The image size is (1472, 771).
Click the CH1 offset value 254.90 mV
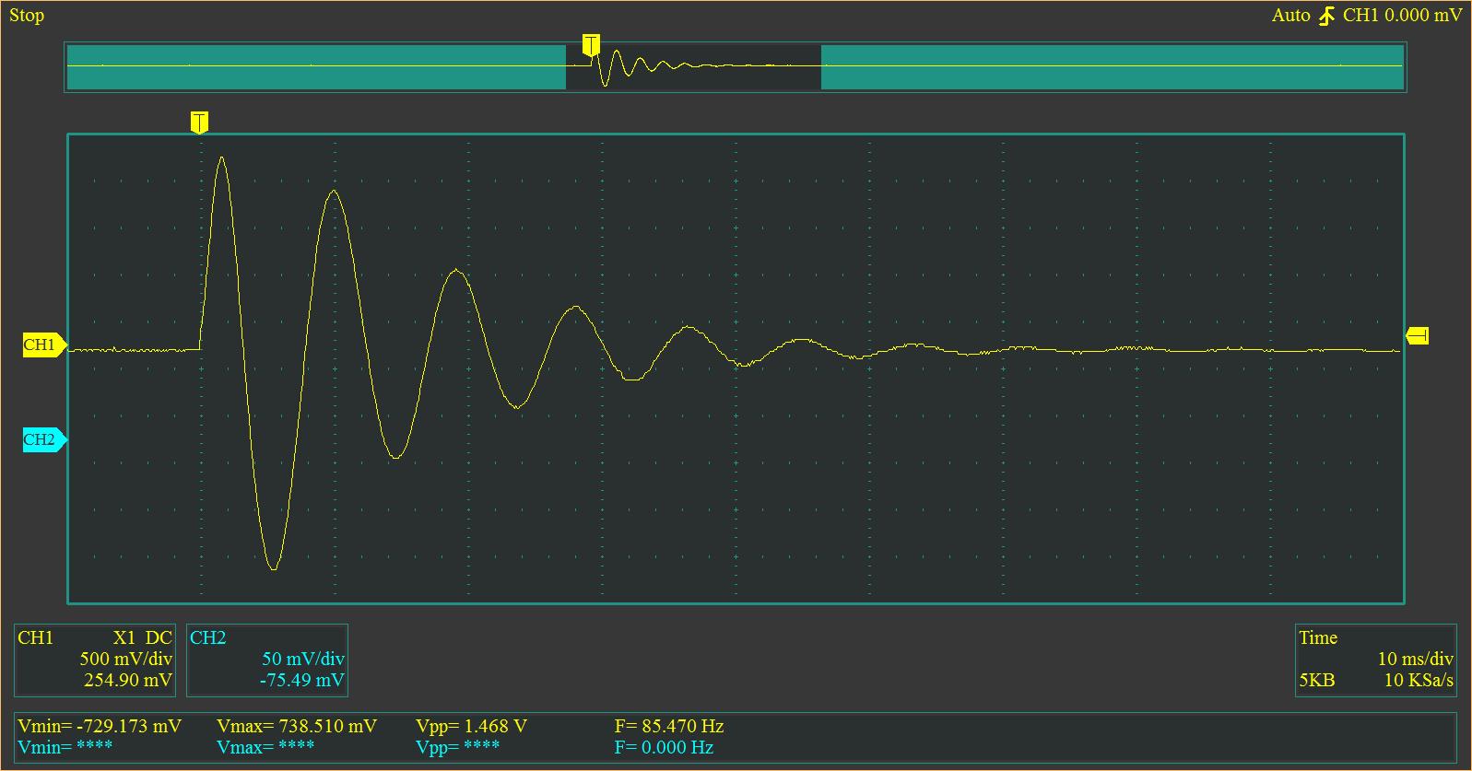pyautogui.click(x=128, y=681)
